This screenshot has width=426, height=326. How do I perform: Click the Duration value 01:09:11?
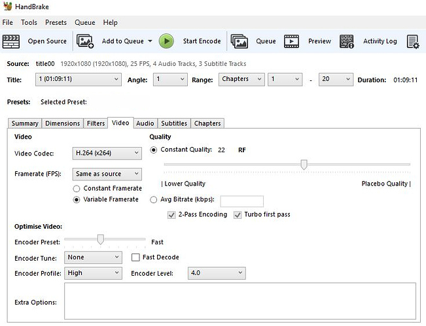[405, 80]
